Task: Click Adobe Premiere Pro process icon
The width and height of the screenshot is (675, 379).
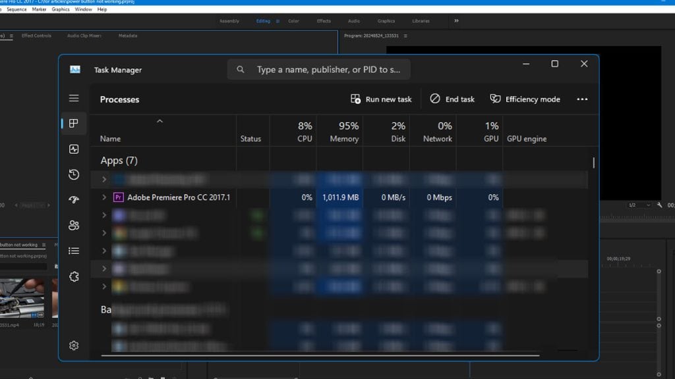Action: pos(119,197)
